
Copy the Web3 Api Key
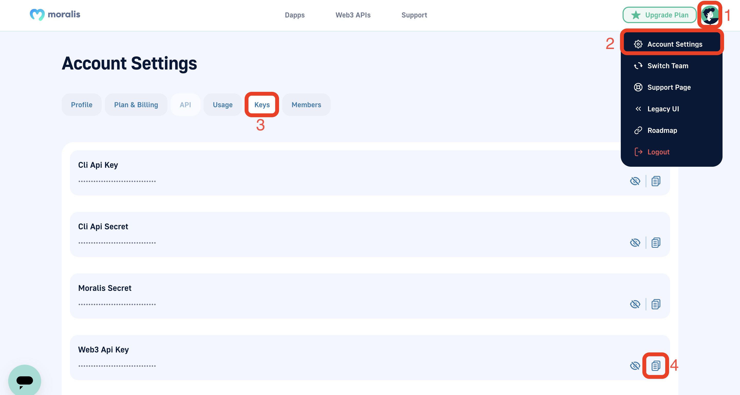655,366
